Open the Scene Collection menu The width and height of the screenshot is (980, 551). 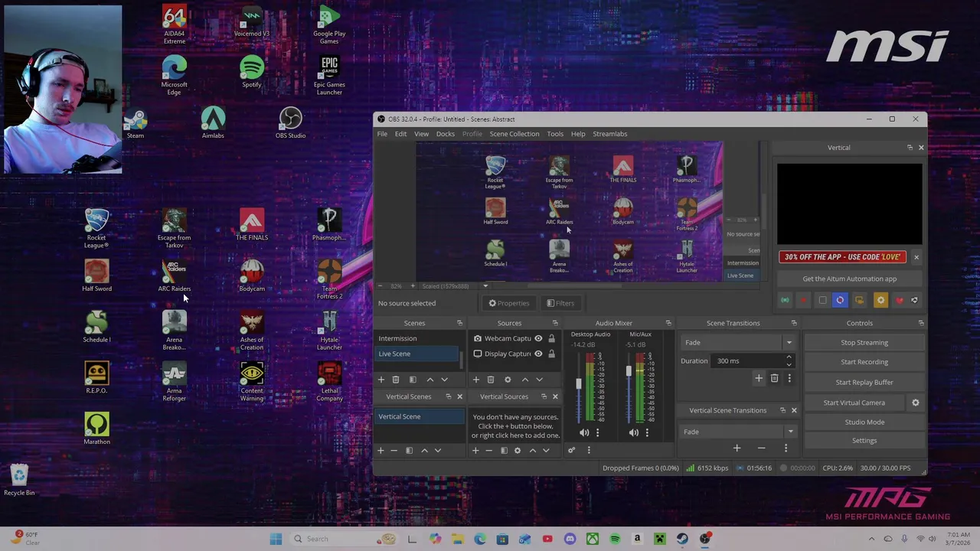click(x=514, y=134)
